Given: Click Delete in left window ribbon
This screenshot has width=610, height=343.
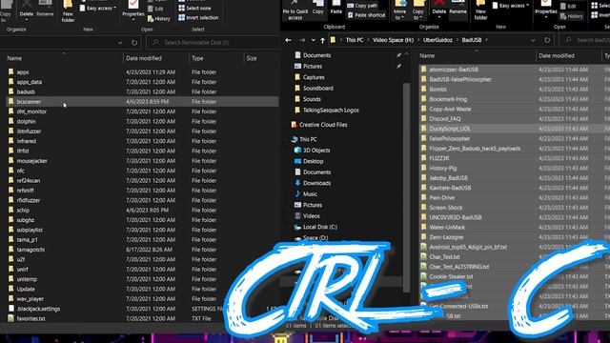Looking at the screenshot, I should click(x=27, y=10).
